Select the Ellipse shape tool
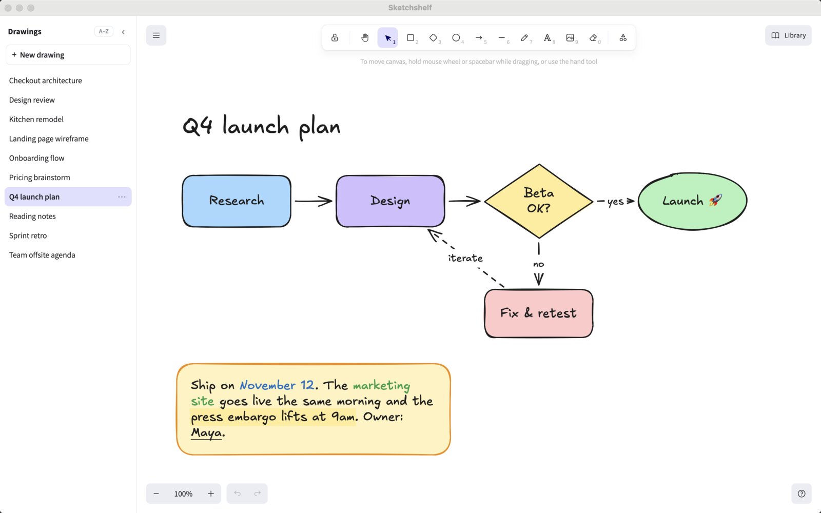This screenshot has height=513, width=821. pos(456,37)
